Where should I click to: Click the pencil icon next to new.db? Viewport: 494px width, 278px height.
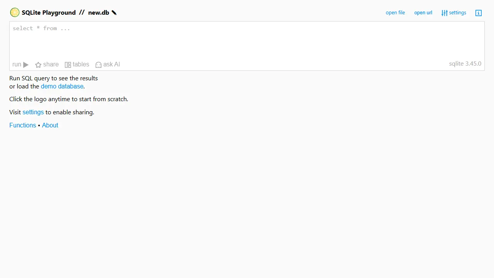point(114,12)
